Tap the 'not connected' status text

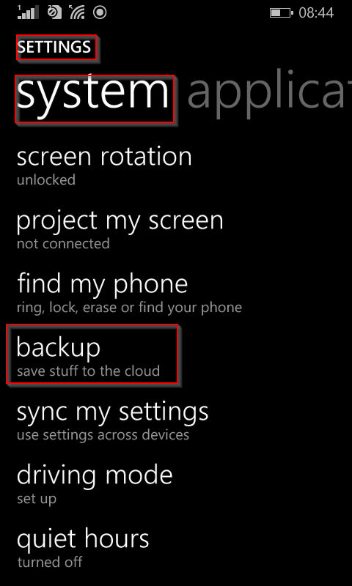[x=63, y=244]
